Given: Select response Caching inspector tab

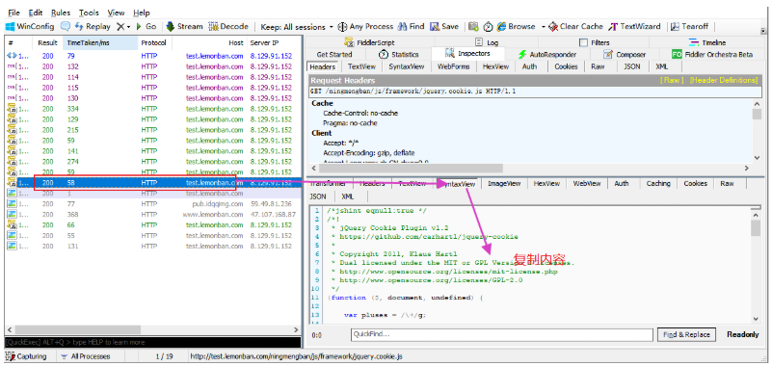Looking at the screenshot, I should coord(658,184).
